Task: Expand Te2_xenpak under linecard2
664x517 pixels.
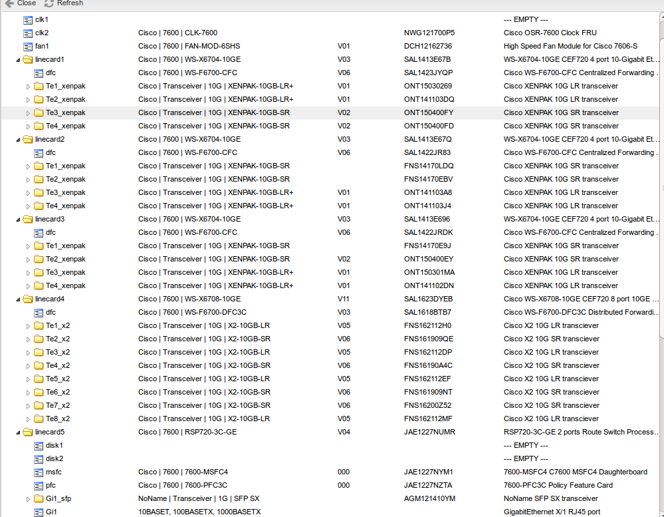Action: [x=29, y=180]
